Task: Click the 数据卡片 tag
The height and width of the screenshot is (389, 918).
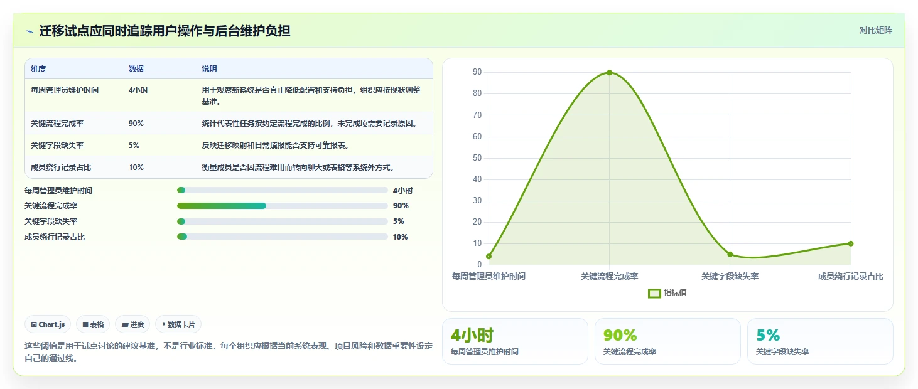Action: tap(178, 324)
